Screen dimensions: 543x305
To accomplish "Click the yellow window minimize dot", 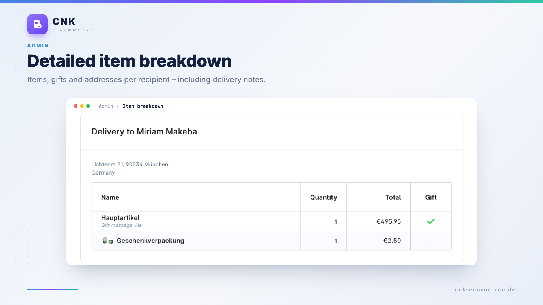I will tap(82, 106).
